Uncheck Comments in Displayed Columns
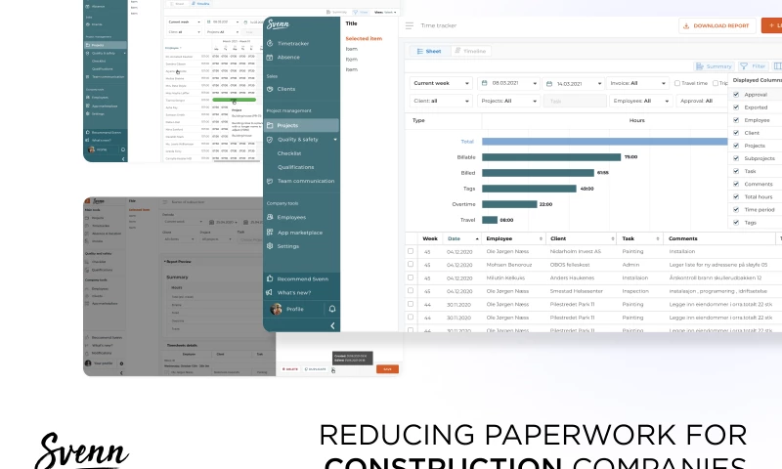 pos(736,184)
